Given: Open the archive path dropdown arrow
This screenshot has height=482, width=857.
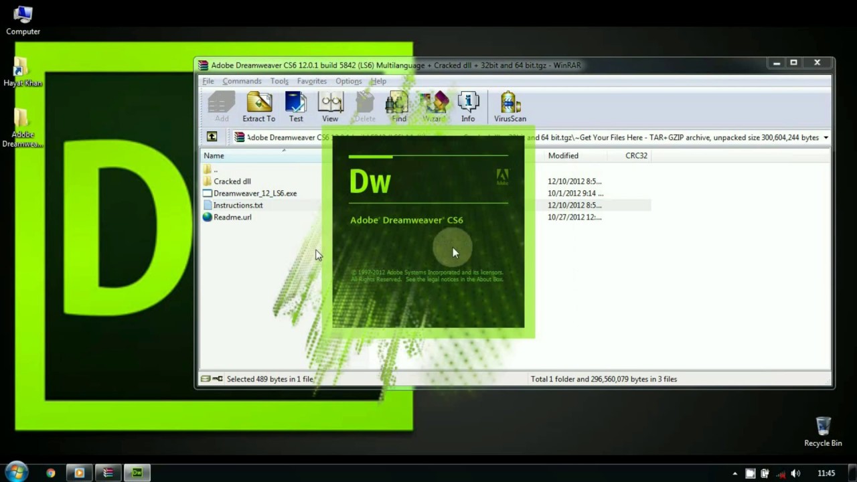Looking at the screenshot, I should click(x=826, y=137).
